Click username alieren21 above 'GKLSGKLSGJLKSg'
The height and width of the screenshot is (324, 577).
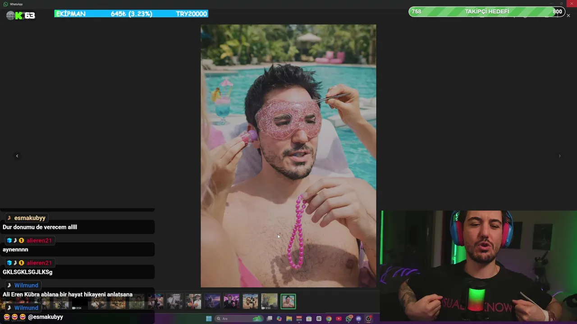[39, 263]
